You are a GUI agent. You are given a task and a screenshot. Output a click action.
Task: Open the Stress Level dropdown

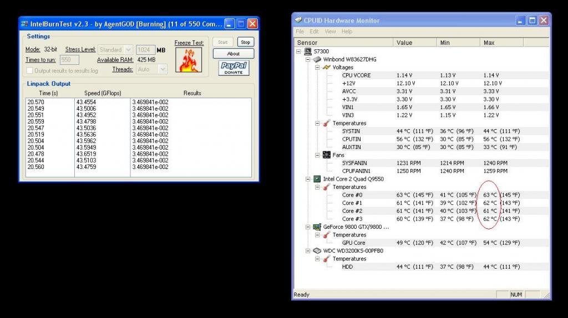coord(128,49)
